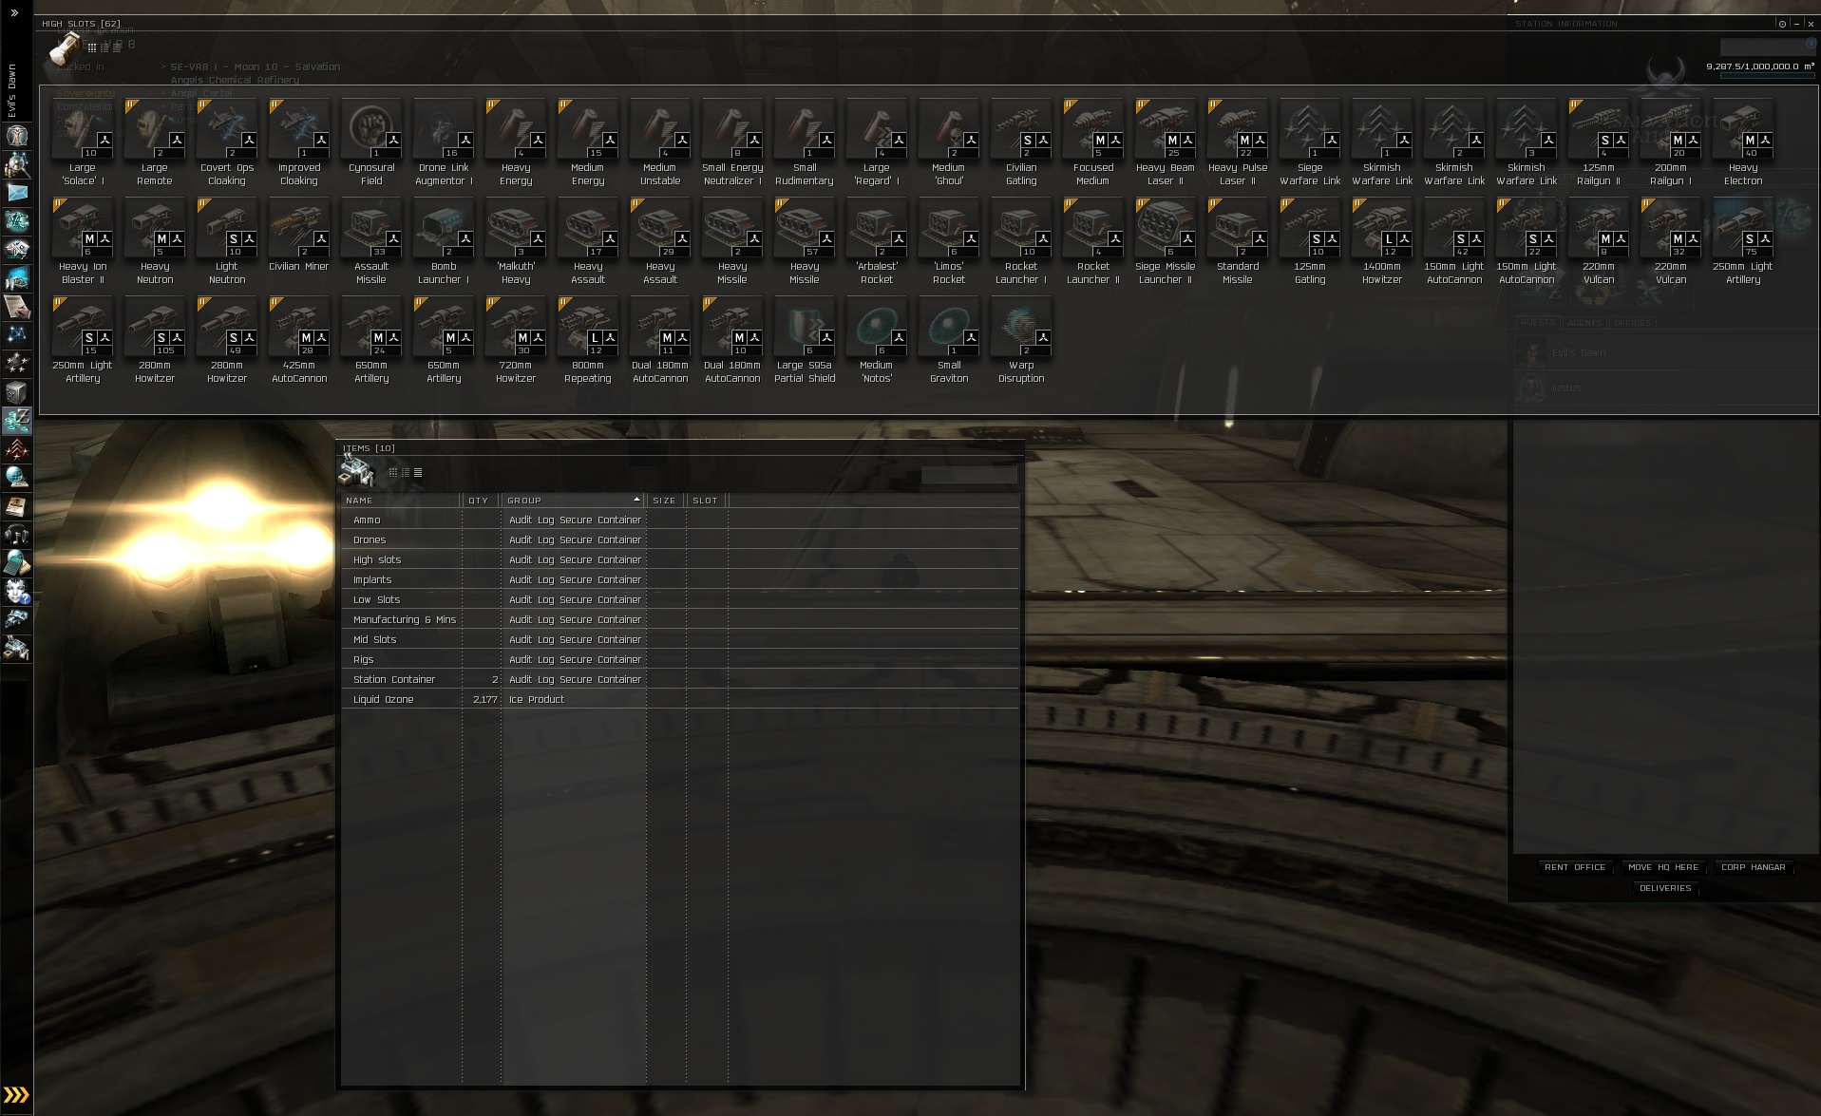
Task: Toggle pin on the Station Information window
Action: (1782, 24)
